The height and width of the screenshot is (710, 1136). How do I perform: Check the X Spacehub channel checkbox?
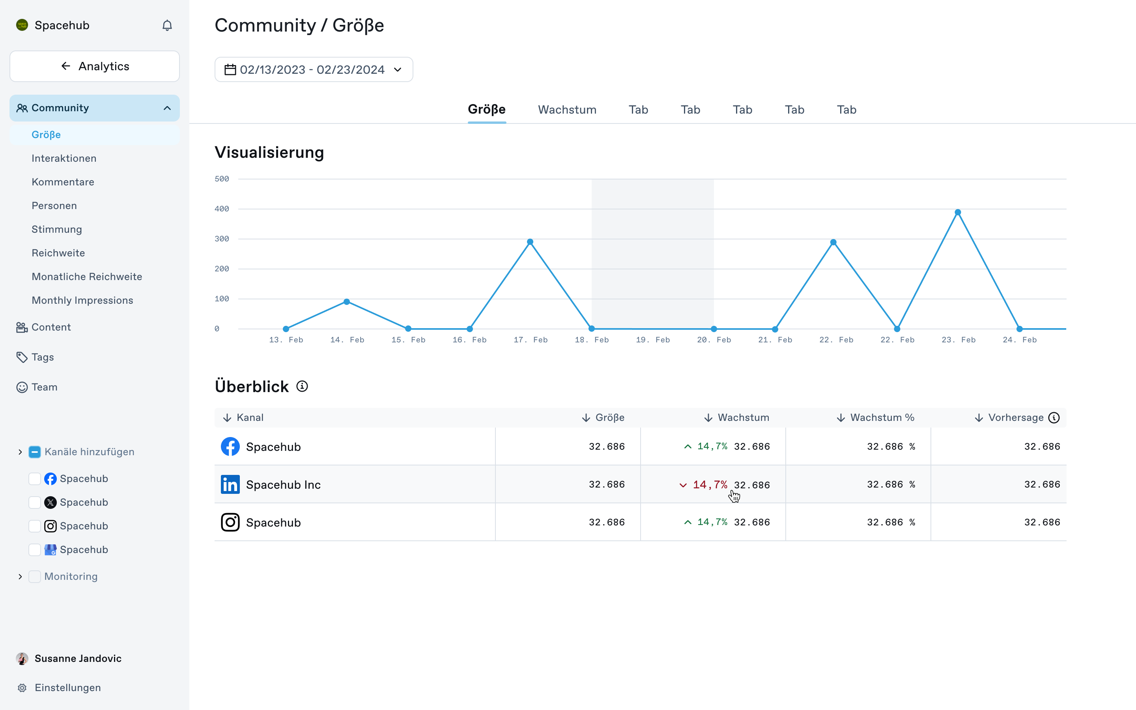click(x=35, y=503)
